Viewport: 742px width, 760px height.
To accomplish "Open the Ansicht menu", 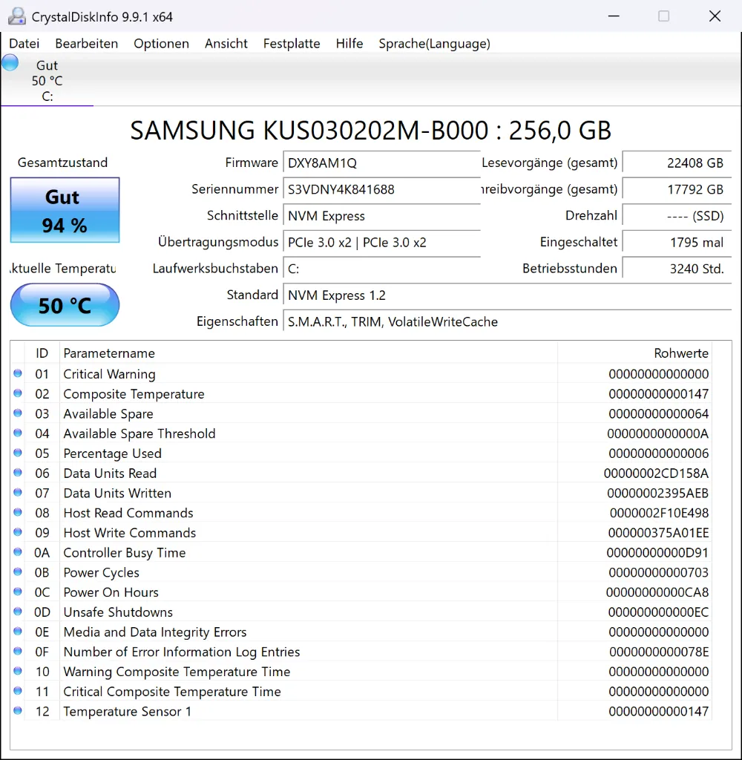I will coord(226,44).
